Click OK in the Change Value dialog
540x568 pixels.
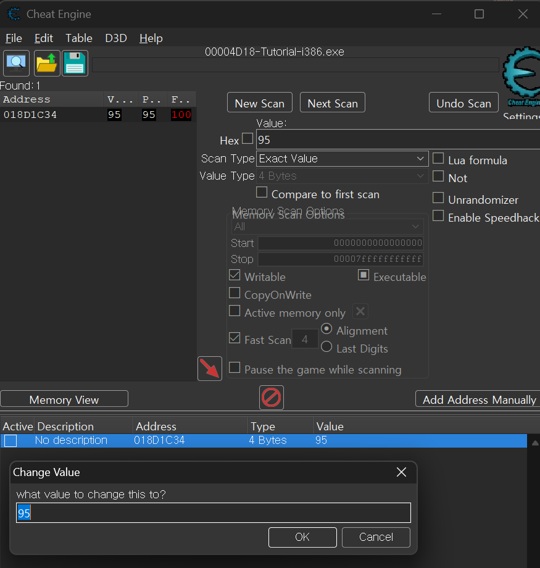point(302,537)
